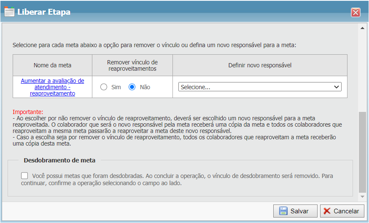369x223 pixels.
Task: Click the Liberar Etapa title text
Action: pos(44,12)
